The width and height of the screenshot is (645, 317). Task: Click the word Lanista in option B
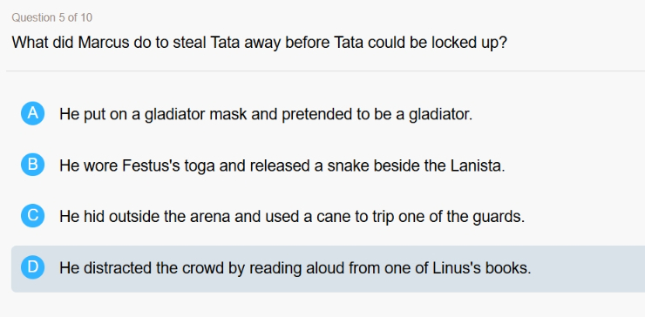coord(477,165)
